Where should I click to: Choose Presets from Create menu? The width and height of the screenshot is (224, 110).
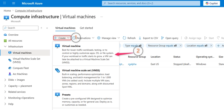tap(86, 99)
